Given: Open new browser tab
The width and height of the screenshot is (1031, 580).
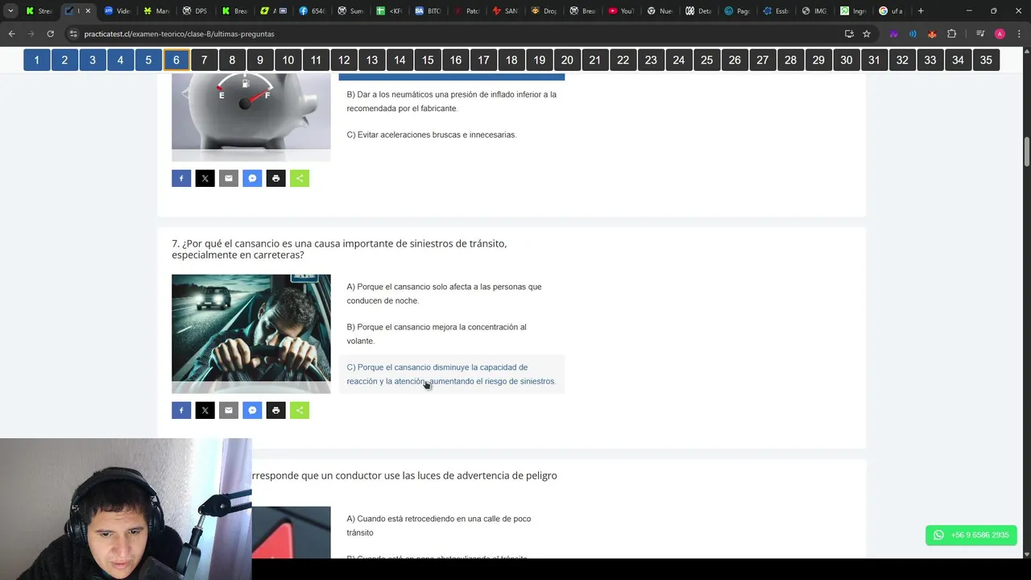Looking at the screenshot, I should click(x=921, y=11).
